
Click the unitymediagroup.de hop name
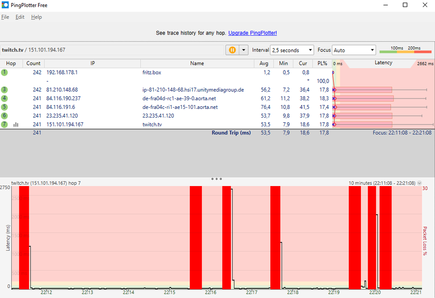click(193, 90)
